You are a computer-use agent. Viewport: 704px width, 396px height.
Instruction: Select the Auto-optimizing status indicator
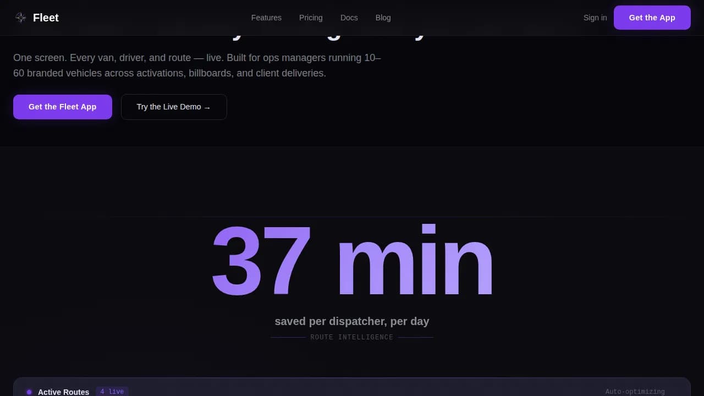coord(635,391)
